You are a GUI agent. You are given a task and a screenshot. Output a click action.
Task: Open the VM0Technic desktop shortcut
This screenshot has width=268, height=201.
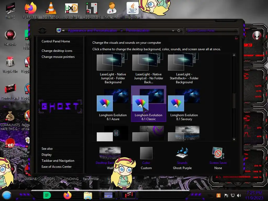(112, 10)
